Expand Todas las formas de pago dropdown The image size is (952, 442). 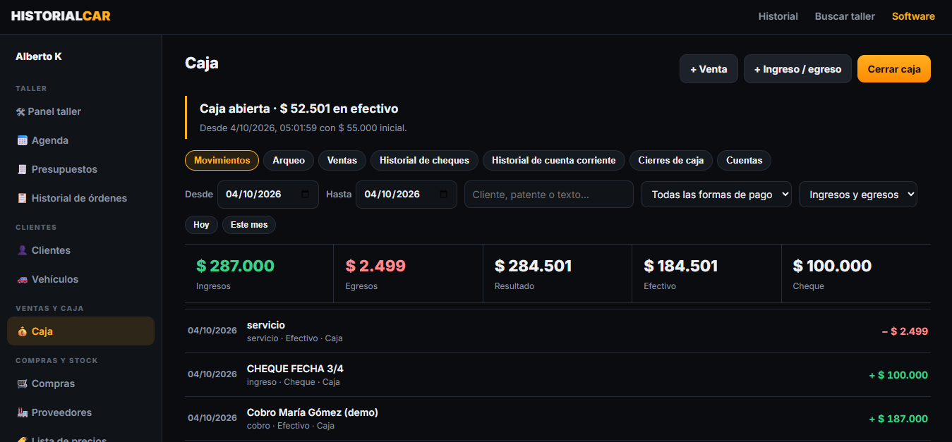click(x=716, y=195)
